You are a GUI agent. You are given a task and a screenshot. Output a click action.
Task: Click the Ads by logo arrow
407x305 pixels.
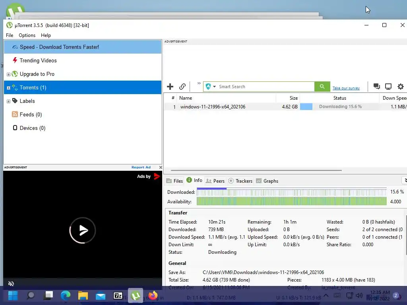[x=157, y=176]
